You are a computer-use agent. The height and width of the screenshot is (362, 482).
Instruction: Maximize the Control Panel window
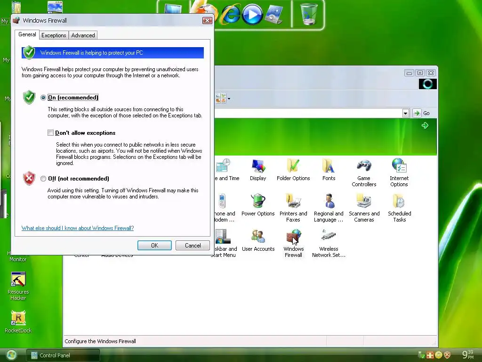420,73
